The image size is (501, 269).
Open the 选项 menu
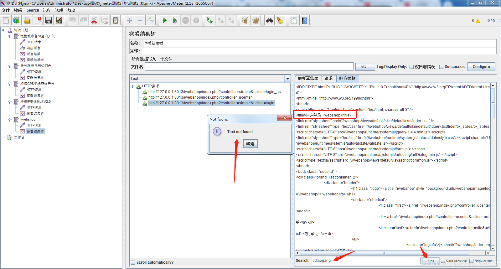click(x=59, y=10)
